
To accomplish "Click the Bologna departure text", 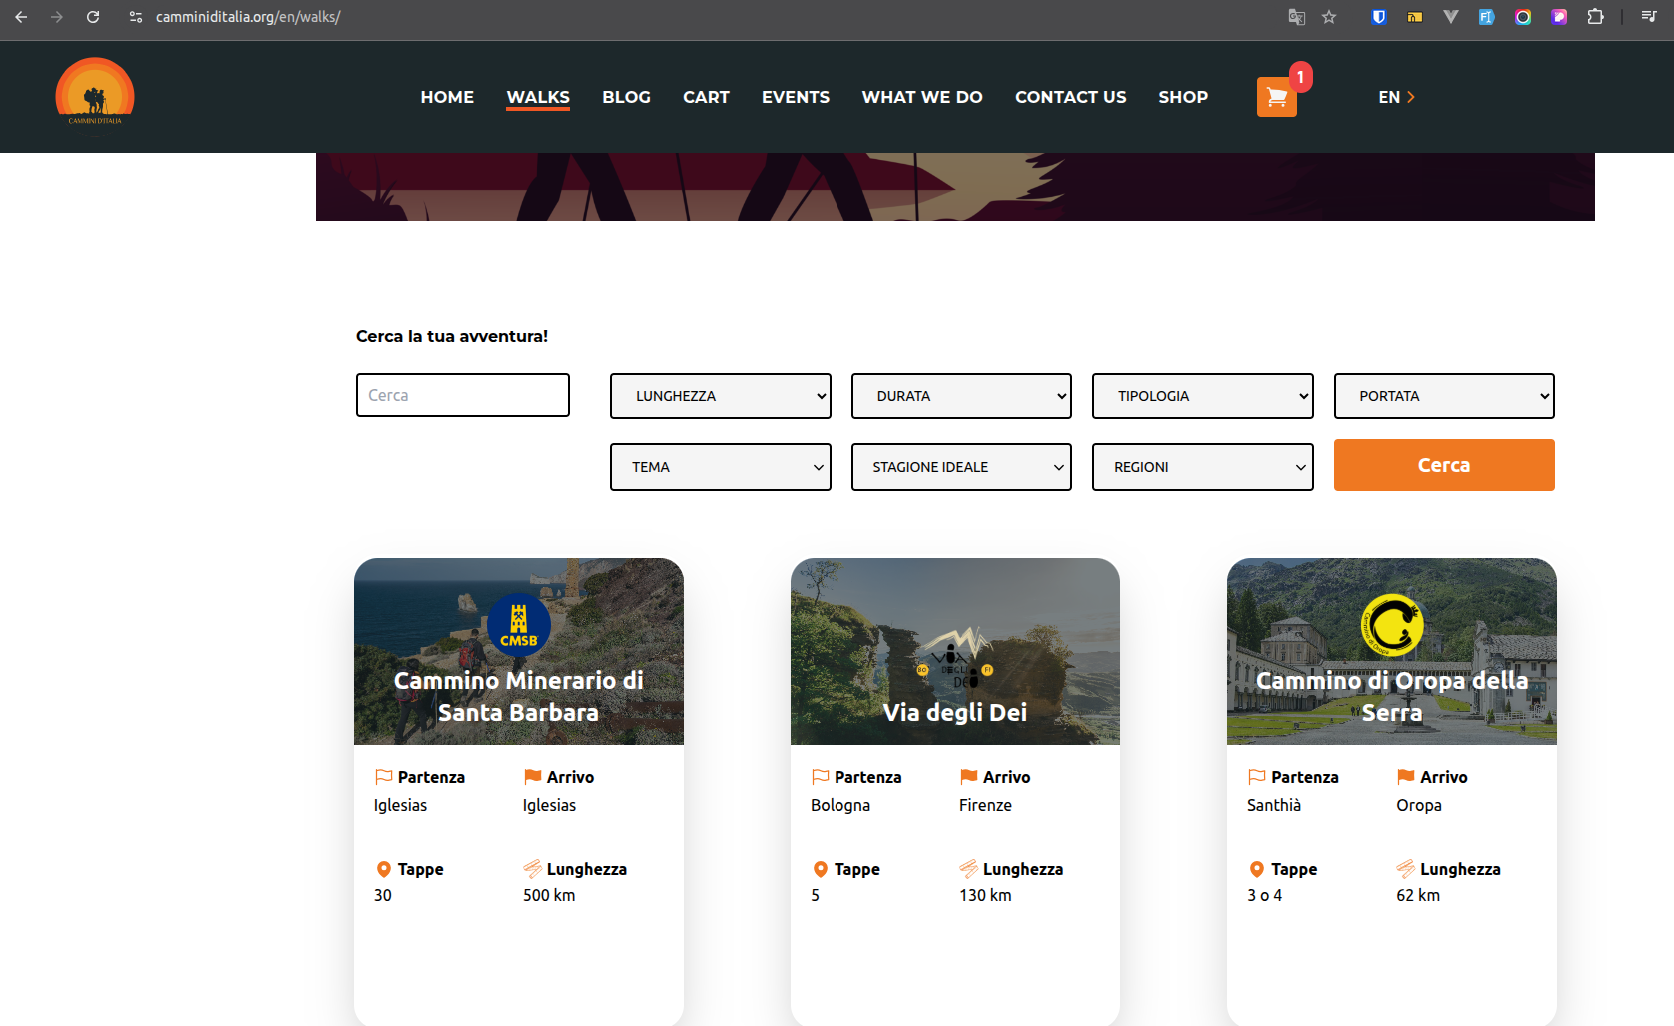I will 840,805.
